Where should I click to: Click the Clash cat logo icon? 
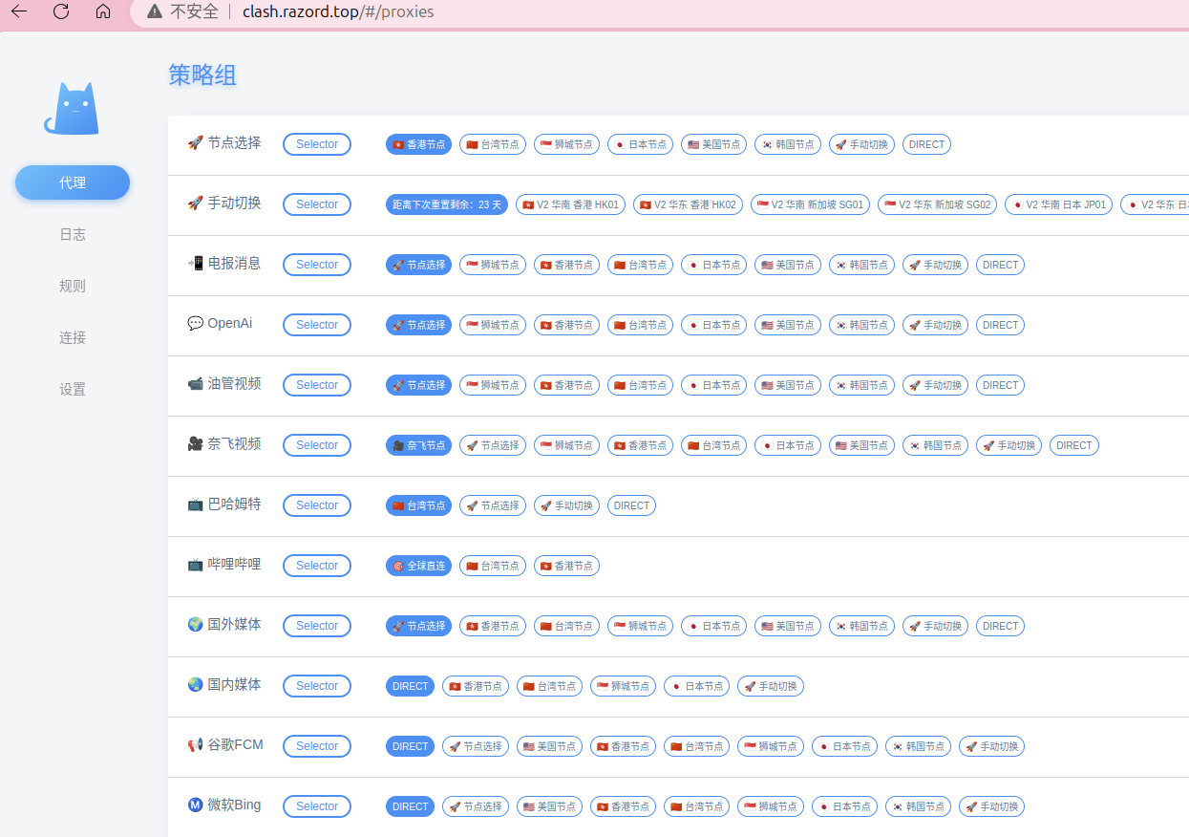point(72,108)
